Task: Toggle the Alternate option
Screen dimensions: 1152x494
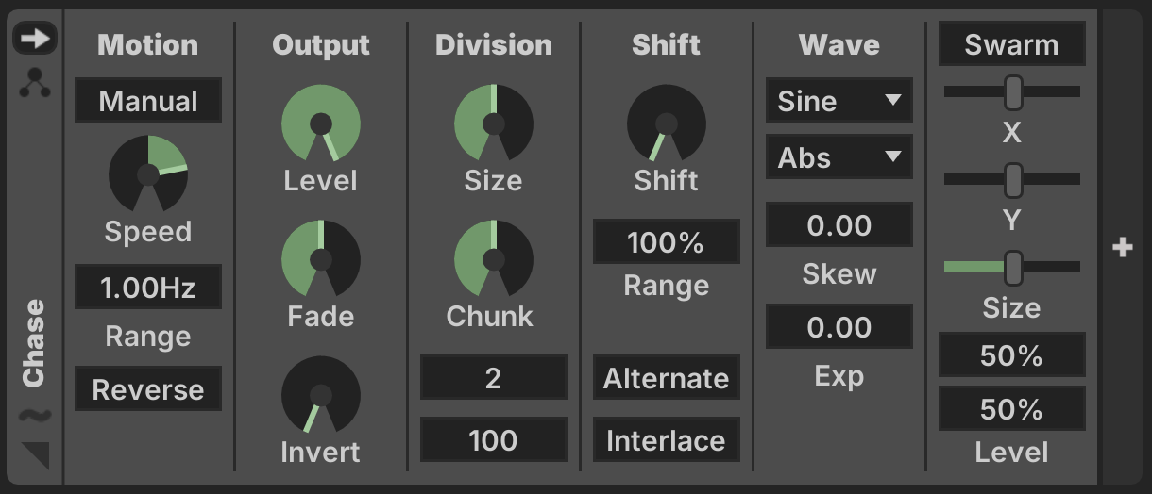Action: tap(667, 378)
